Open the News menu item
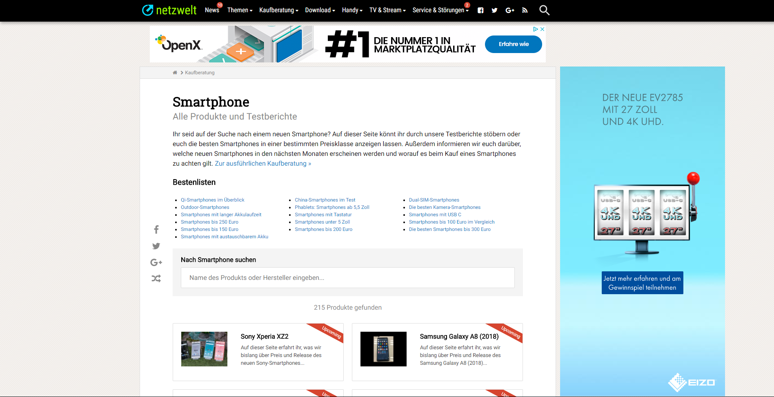The image size is (774, 397). click(212, 10)
